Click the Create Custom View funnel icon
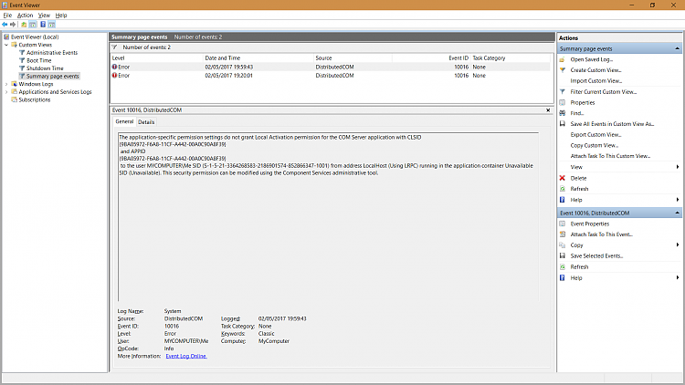This screenshot has width=685, height=385. (562, 70)
